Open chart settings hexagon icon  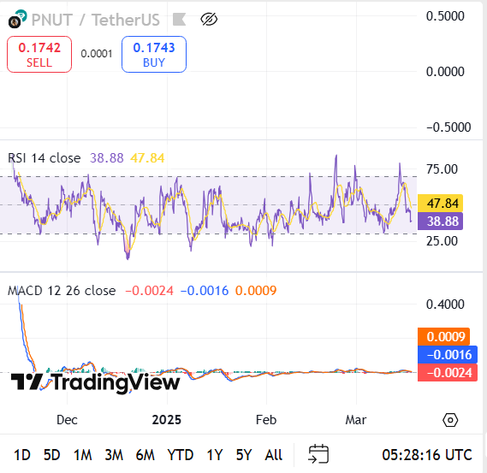pos(450,420)
